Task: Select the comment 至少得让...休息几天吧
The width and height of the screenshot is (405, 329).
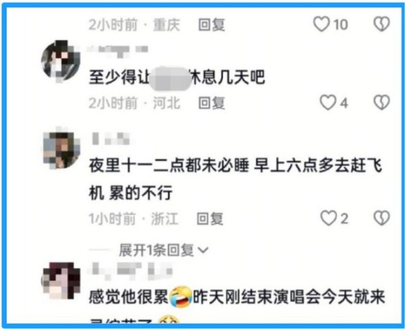Action: click(x=177, y=77)
